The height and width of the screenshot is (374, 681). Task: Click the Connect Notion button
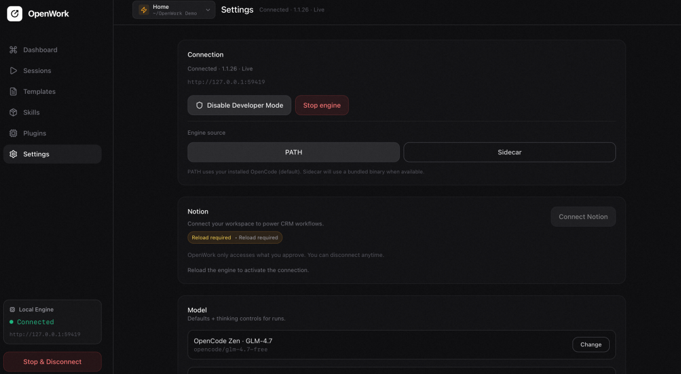[583, 217]
